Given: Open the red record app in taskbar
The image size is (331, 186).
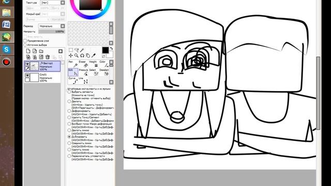Looking at the screenshot, I should 6,62.
